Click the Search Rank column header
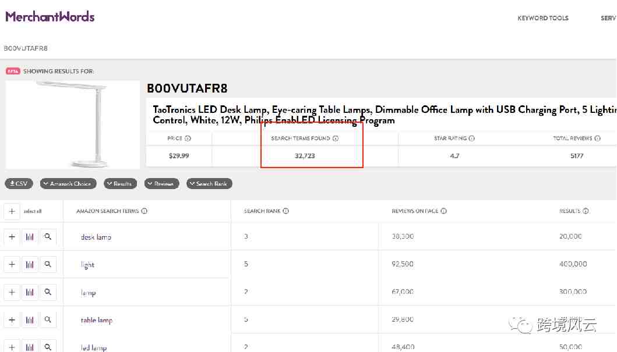The height and width of the screenshot is (352, 617). tap(262, 211)
